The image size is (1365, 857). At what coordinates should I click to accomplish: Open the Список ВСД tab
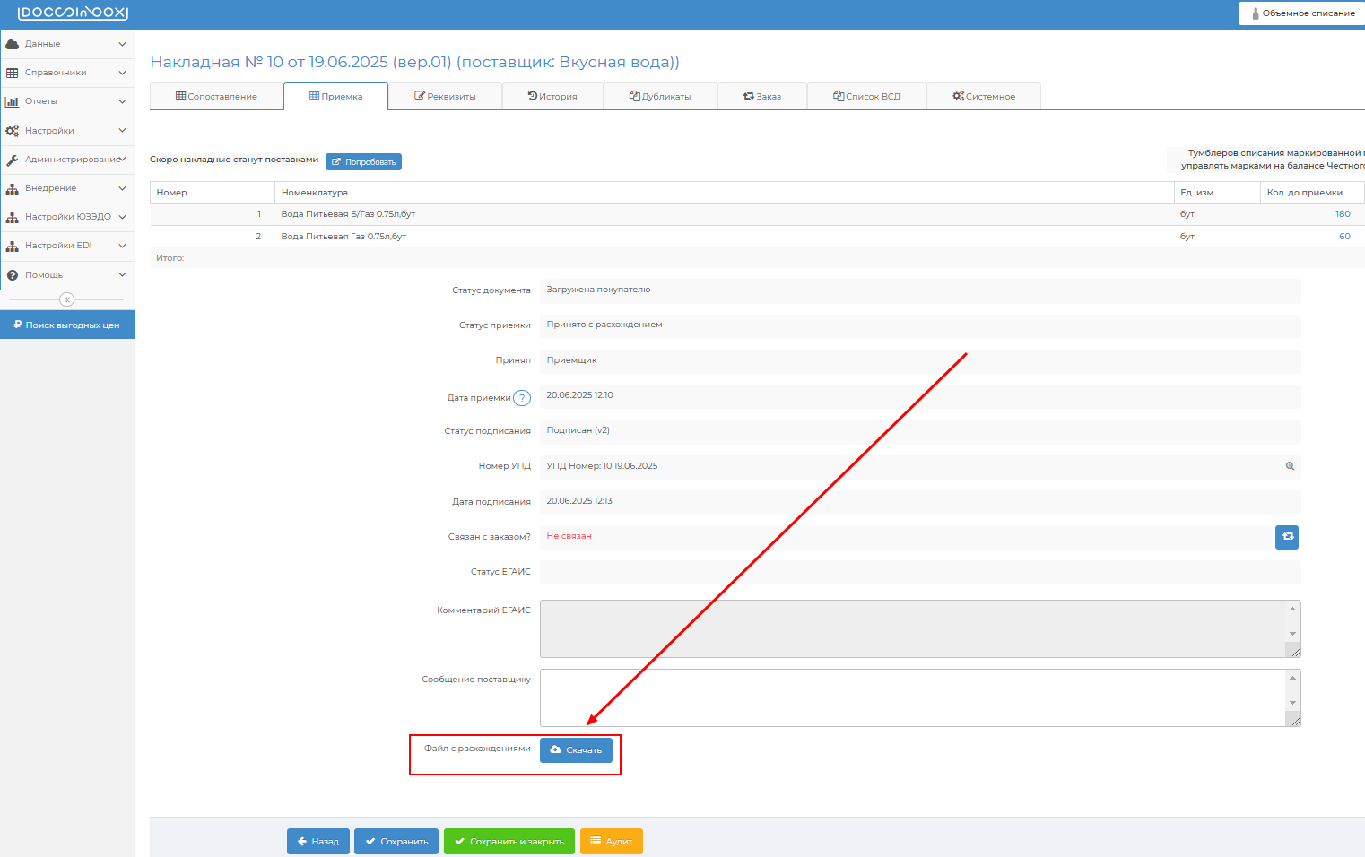(x=866, y=97)
